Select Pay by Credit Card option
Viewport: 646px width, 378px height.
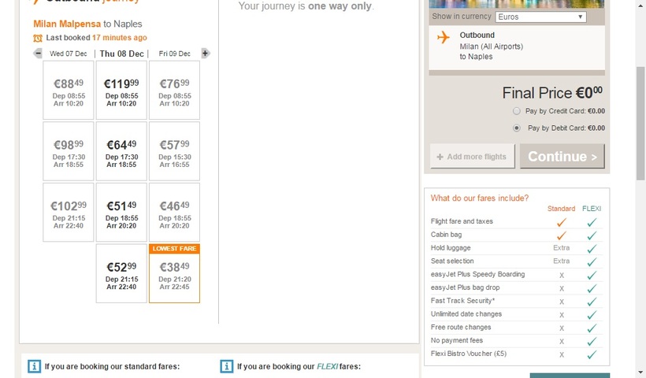(517, 111)
